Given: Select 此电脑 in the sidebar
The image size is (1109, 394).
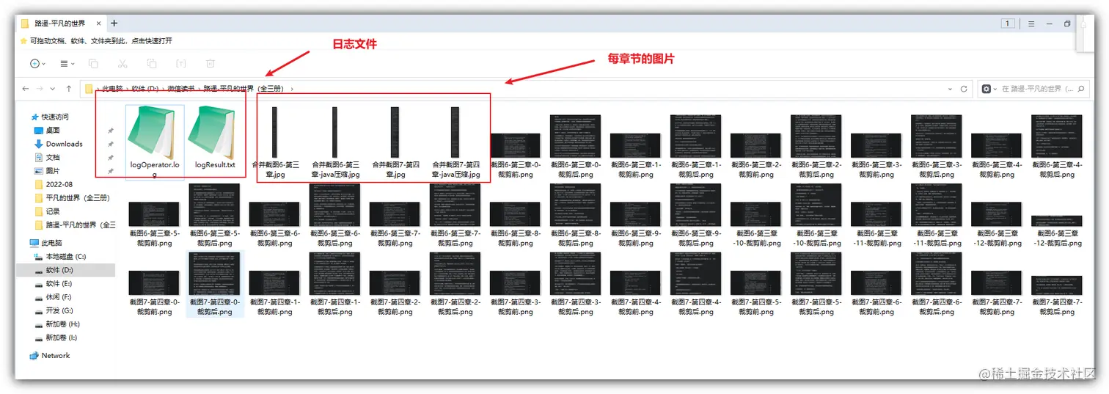Looking at the screenshot, I should [46, 242].
